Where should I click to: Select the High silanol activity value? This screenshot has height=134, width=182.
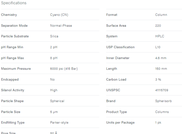click(54, 90)
